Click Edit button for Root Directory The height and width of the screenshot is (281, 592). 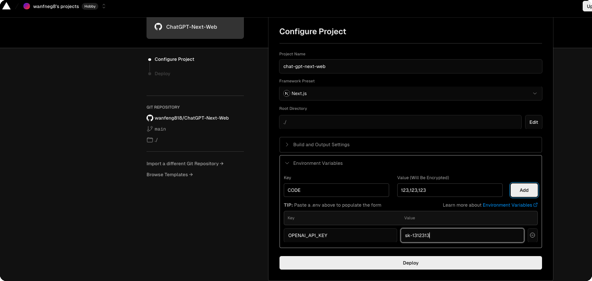[534, 122]
